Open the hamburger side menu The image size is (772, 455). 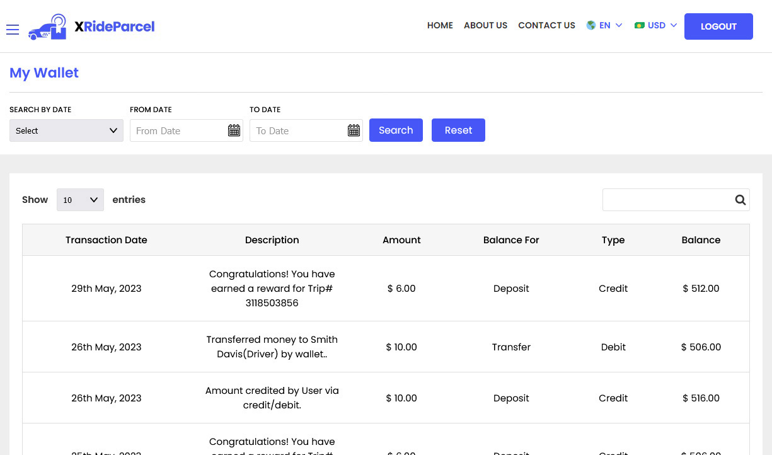[x=13, y=30]
